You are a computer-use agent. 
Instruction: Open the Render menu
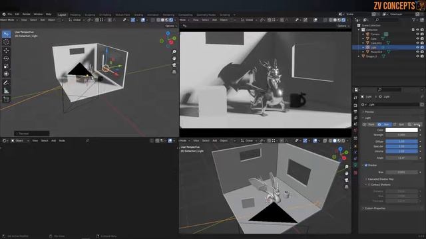click(x=27, y=15)
